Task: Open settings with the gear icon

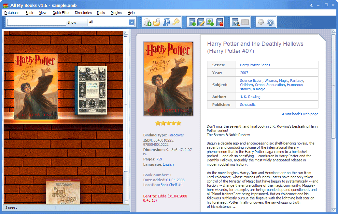Action: 261,22
